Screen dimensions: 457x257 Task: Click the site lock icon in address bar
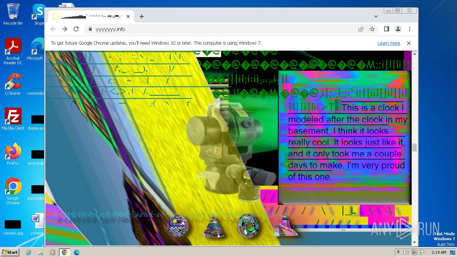click(x=90, y=29)
